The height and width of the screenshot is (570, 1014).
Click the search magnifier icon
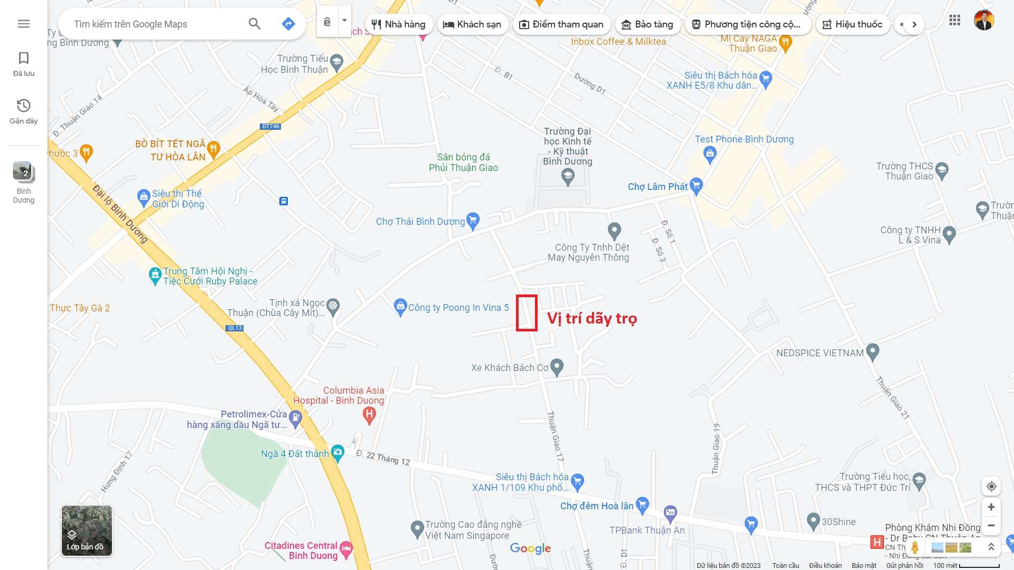click(255, 24)
